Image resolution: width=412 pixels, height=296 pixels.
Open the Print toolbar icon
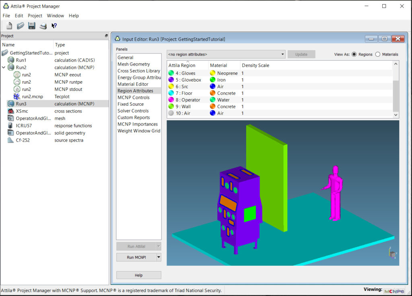pos(43,25)
